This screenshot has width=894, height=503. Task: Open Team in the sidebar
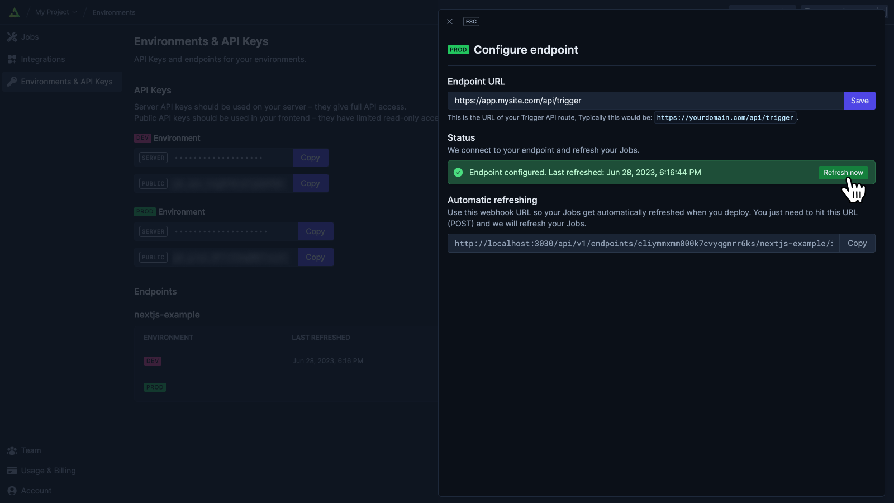(61, 450)
